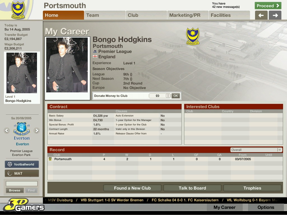The image size is (287, 215).
Task: Click the small Portsmouth icon in Record row
Action: coord(50,159)
